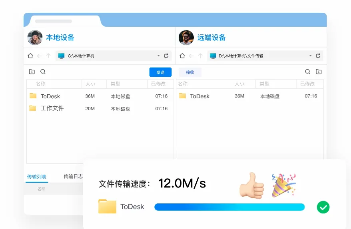Image resolution: width=351 pixels, height=229 pixels.
Task: Go to home in local device pane
Action: coord(30,56)
